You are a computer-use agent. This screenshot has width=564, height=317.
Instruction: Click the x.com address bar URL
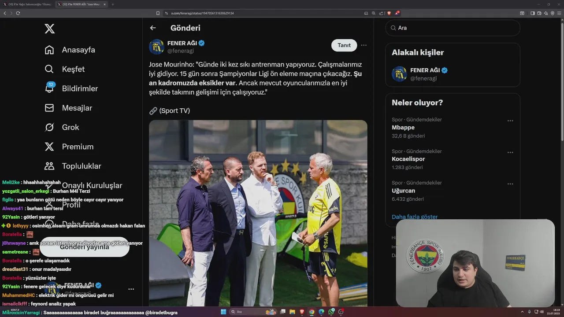coord(202,13)
